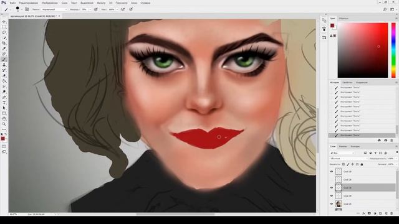399x224 pixels.
Task: Select the Clone Stamp tool
Action: tap(4, 65)
